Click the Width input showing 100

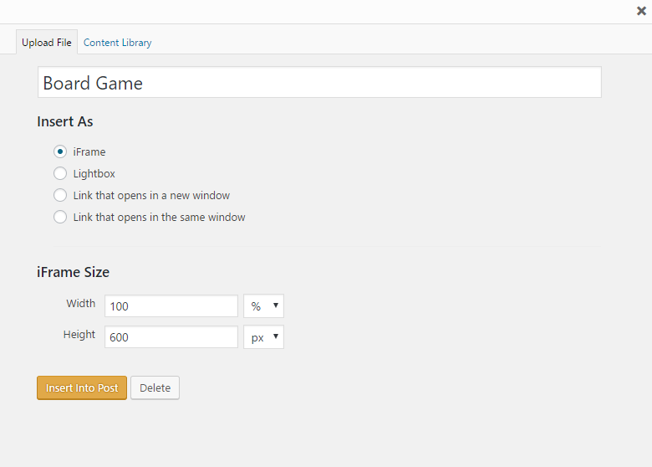tap(171, 306)
